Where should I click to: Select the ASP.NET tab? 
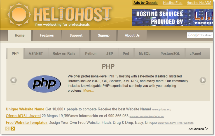(36, 53)
